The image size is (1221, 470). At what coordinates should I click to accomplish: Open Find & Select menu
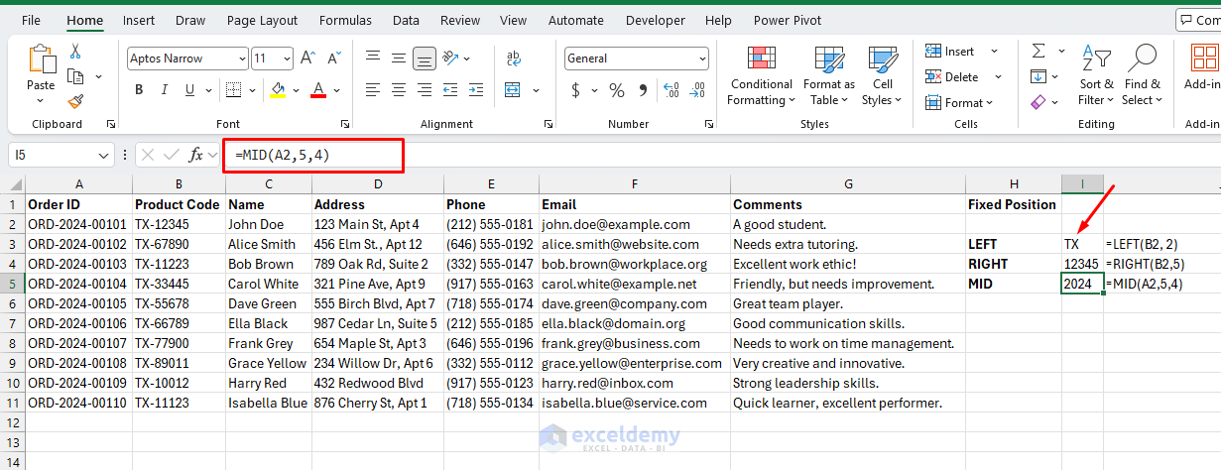tap(1143, 75)
